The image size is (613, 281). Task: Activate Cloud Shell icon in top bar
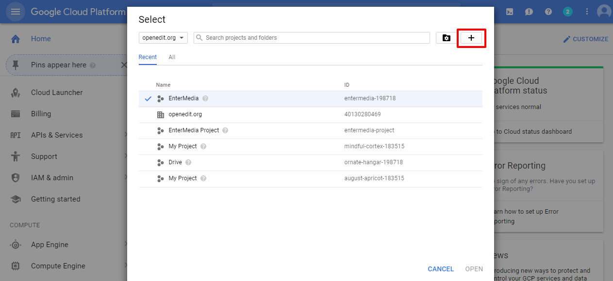510,12
